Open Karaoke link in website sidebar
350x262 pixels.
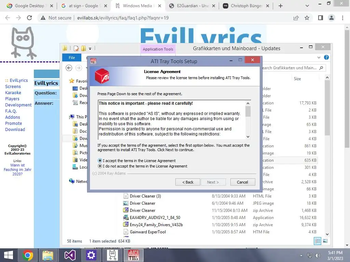pyautogui.click(x=13, y=92)
